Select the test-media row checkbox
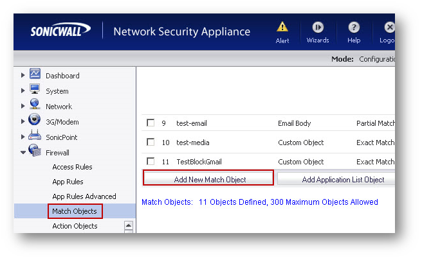The image size is (422, 260). point(151,142)
